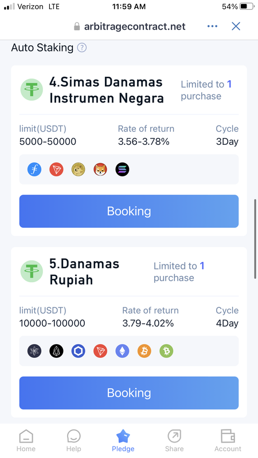The height and width of the screenshot is (458, 258).
Task: Tap the arbitragecontract.net address bar
Action: pos(130,26)
